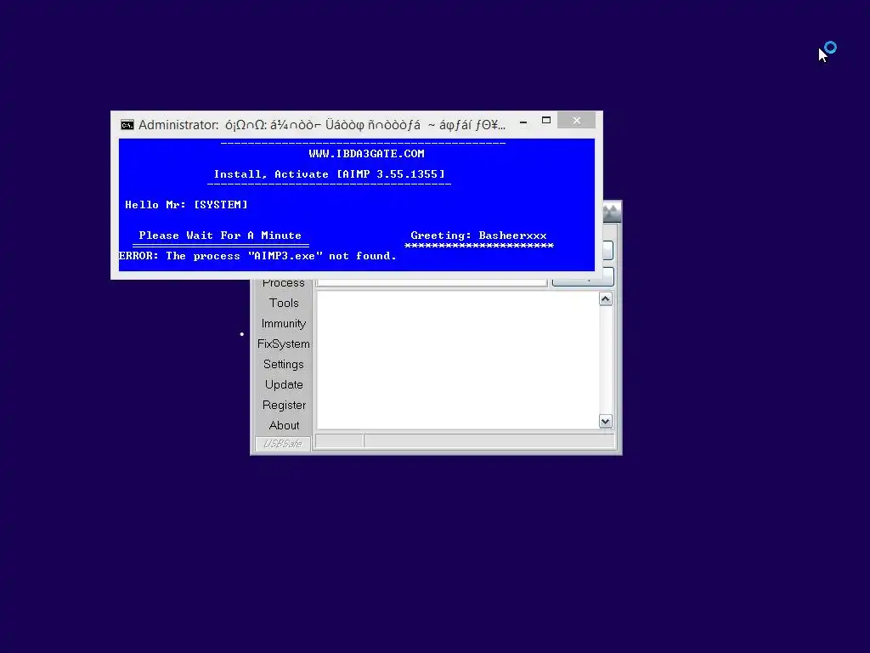Open About in USBSafe sidebar

284,425
